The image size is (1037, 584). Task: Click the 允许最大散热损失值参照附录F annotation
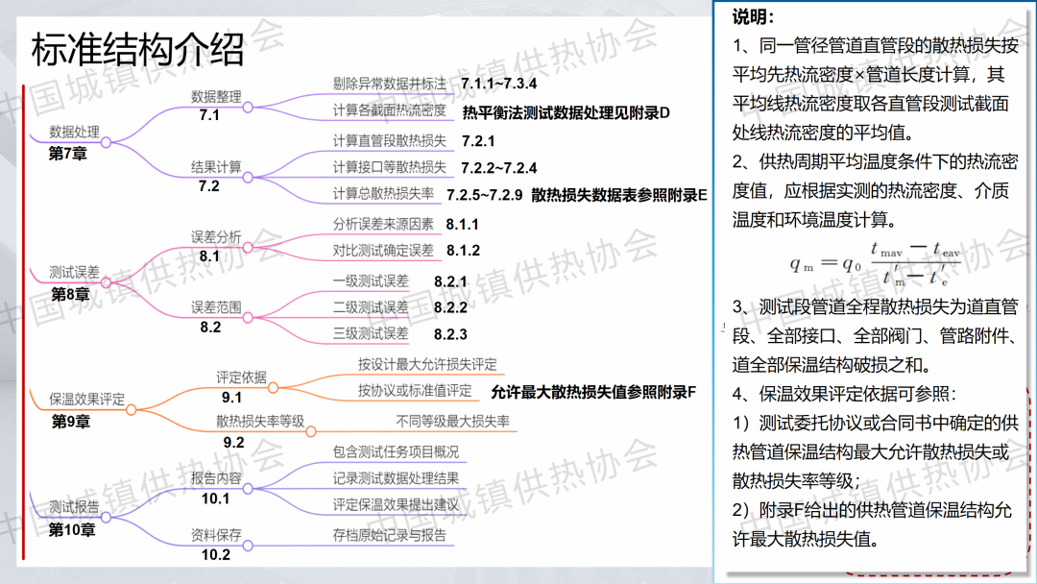pos(592,392)
